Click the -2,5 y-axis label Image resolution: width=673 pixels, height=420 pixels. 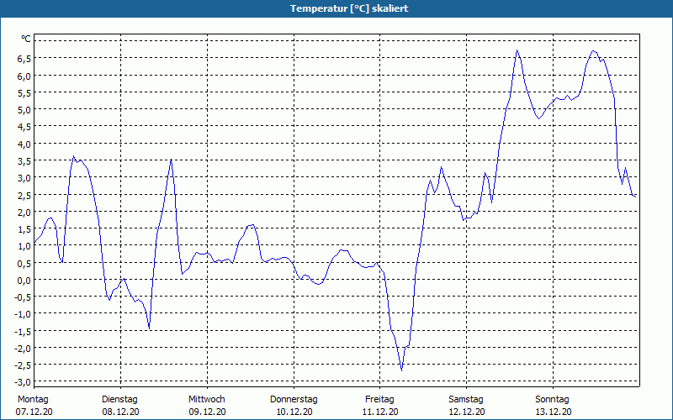23,365
